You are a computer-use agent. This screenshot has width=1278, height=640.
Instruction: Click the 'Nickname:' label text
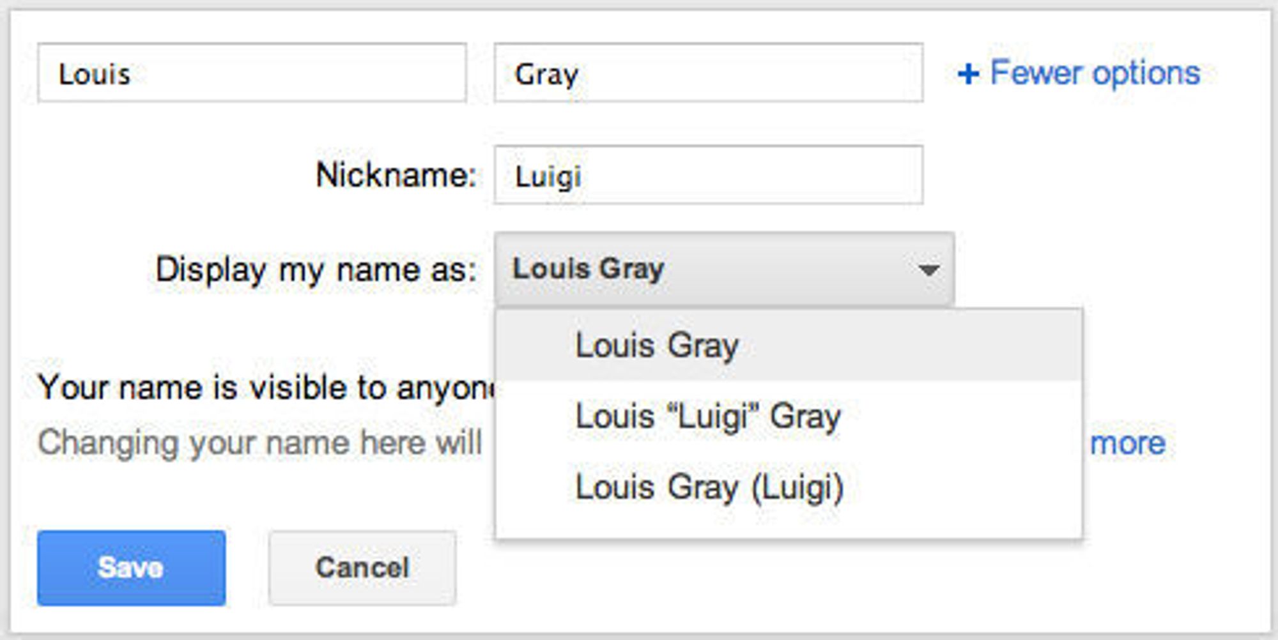(x=396, y=175)
